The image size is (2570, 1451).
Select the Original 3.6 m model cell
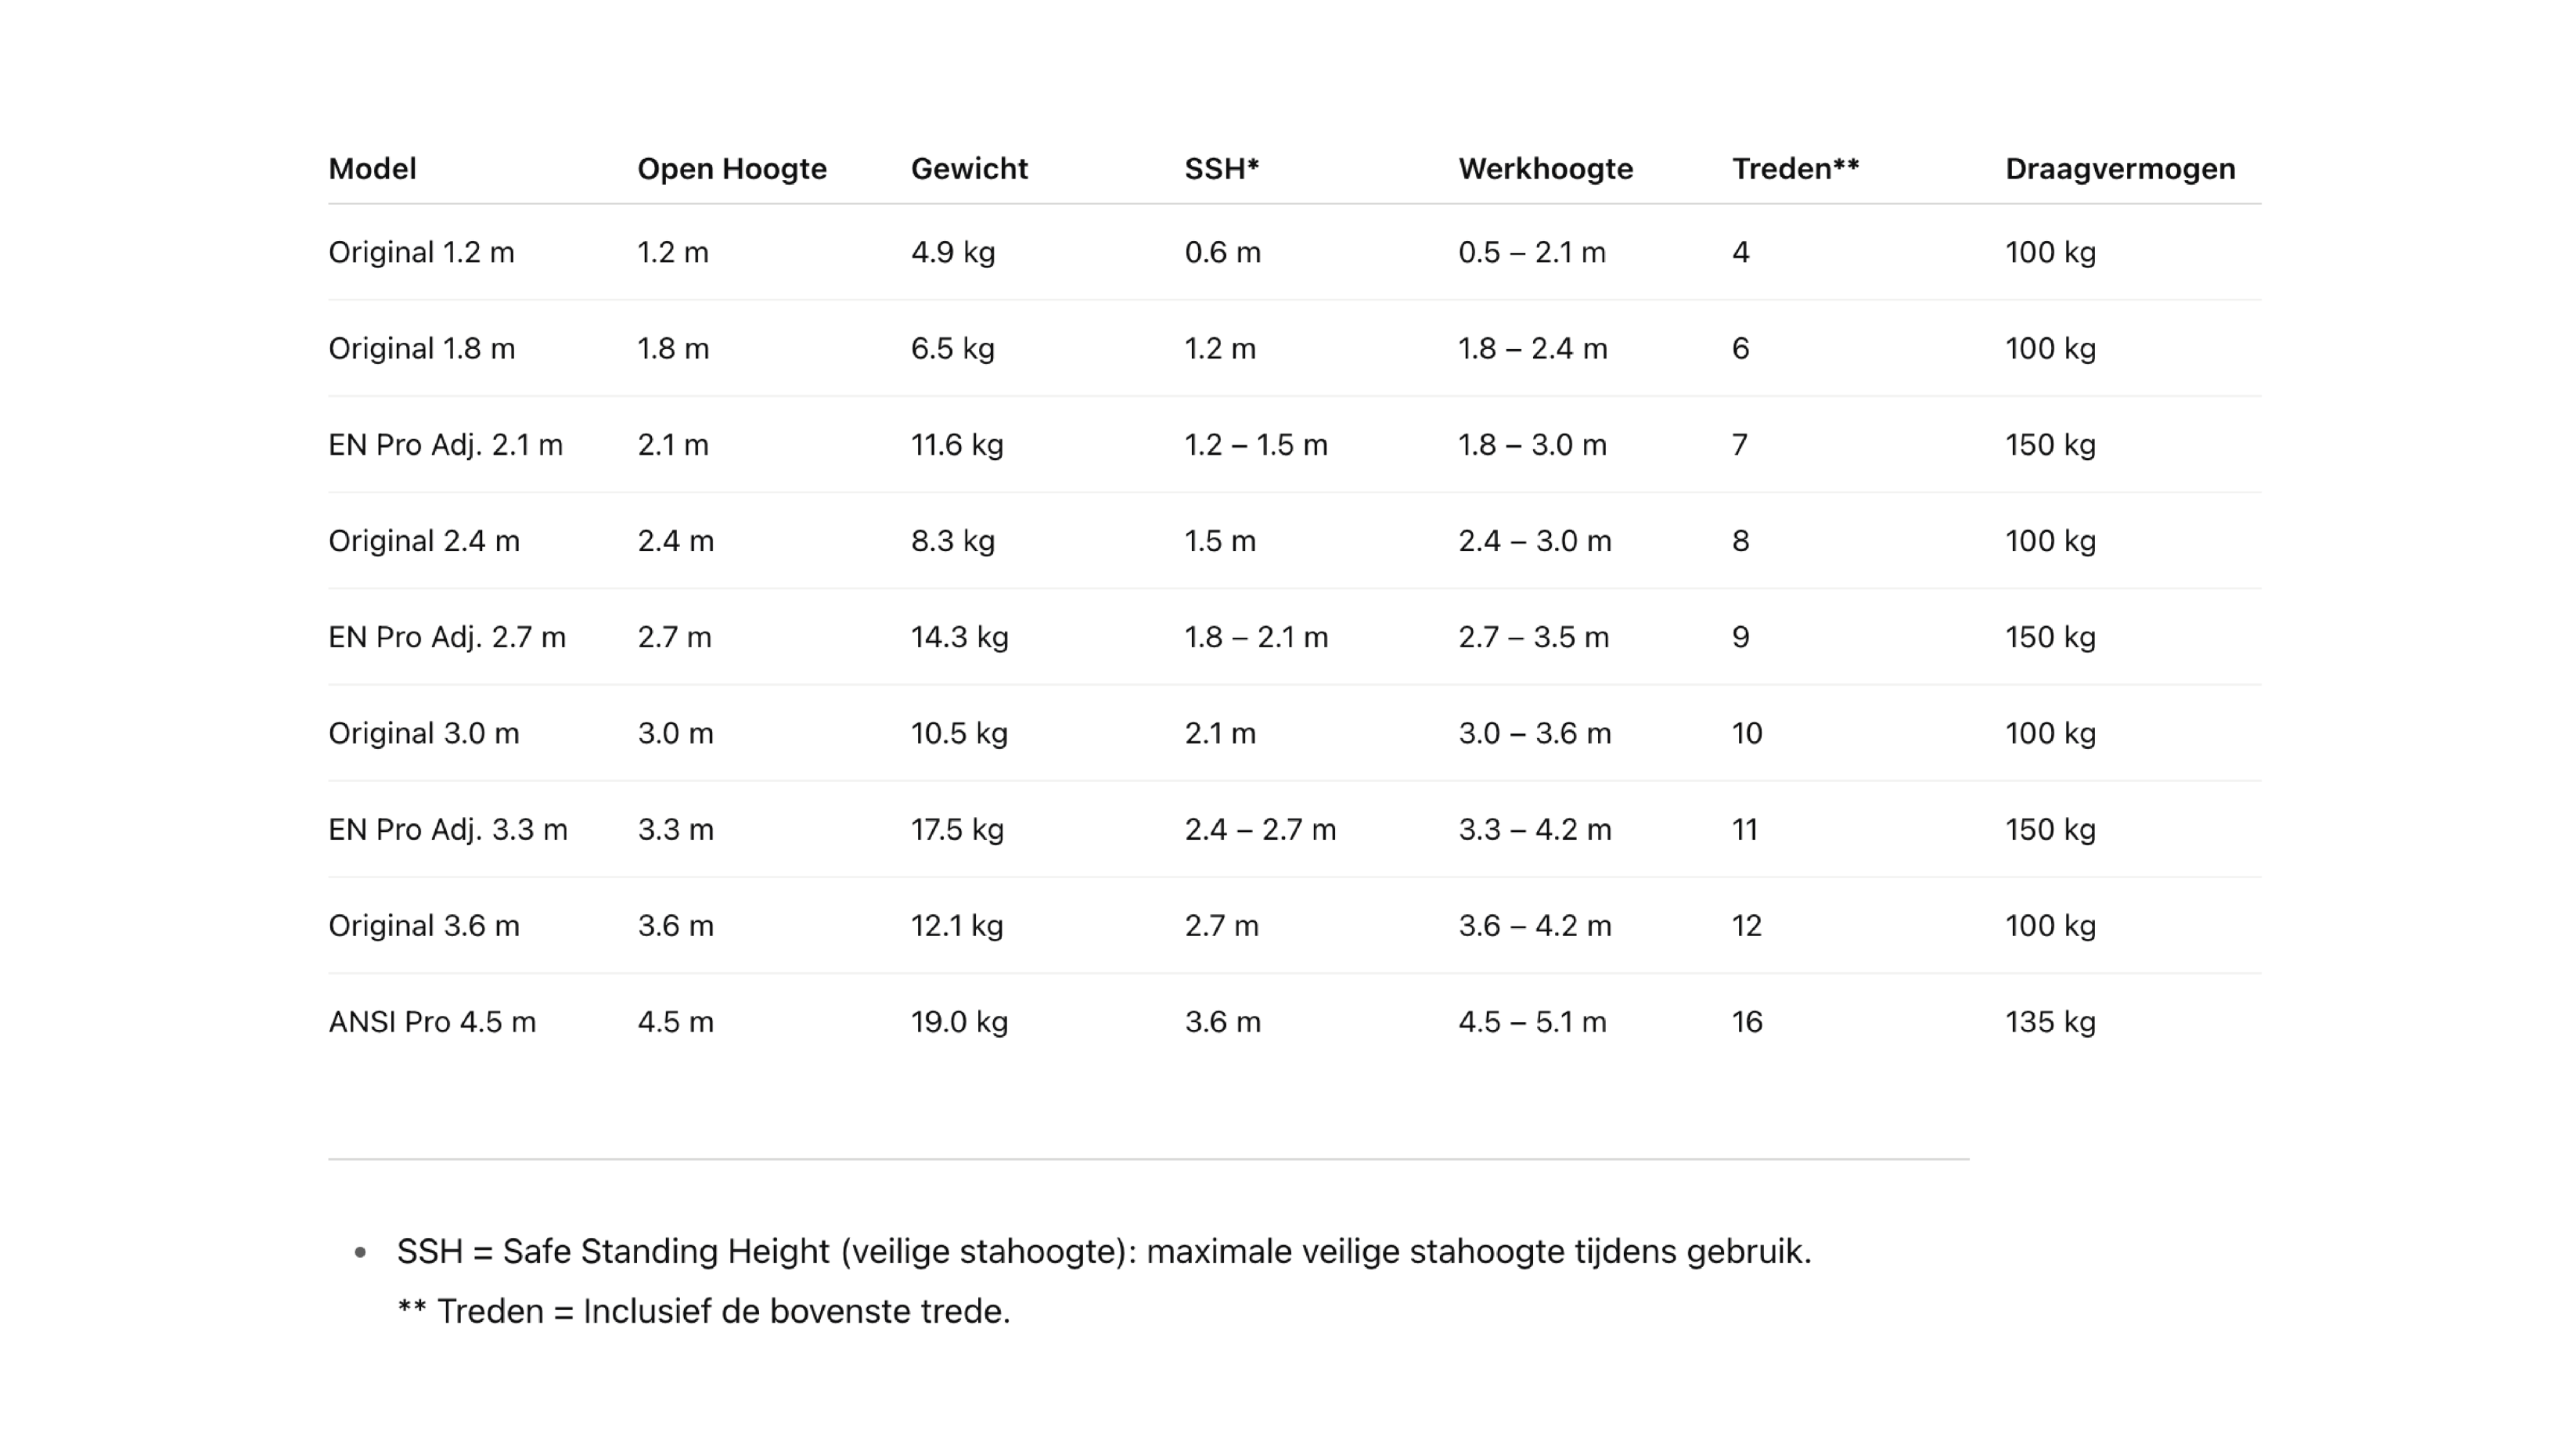(x=423, y=926)
